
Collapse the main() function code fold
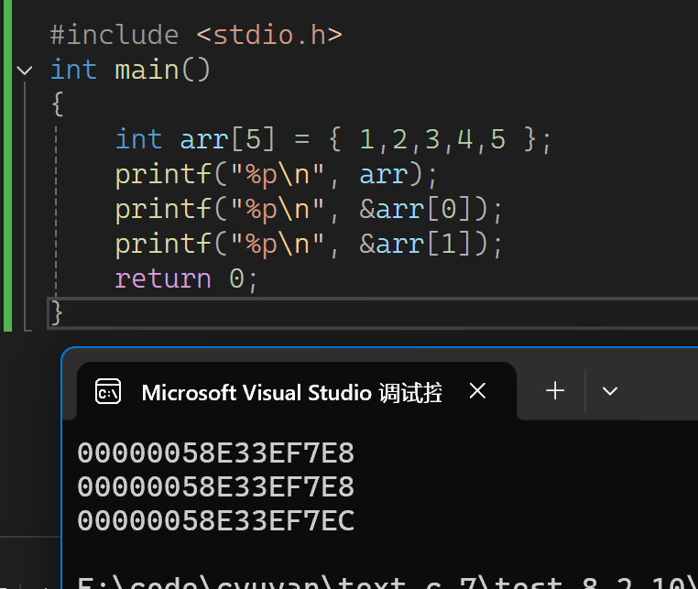(25, 71)
